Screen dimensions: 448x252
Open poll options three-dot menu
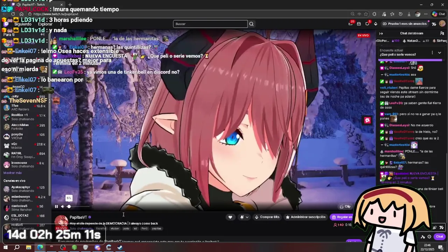pos(432,52)
